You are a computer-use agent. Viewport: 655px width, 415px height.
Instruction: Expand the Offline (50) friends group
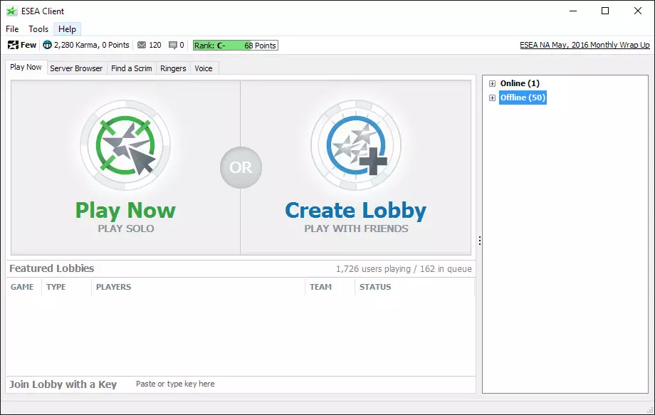[x=492, y=98]
